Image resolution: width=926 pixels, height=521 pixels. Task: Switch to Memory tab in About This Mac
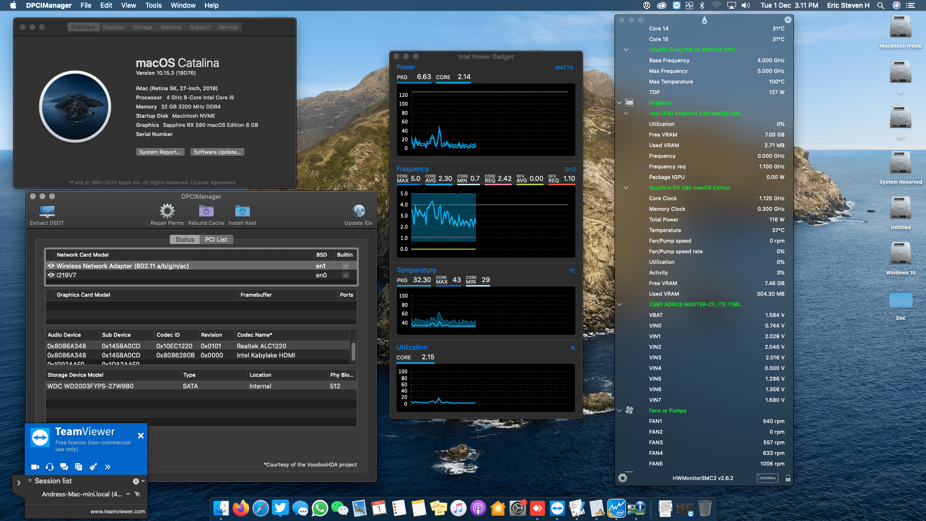tap(171, 27)
